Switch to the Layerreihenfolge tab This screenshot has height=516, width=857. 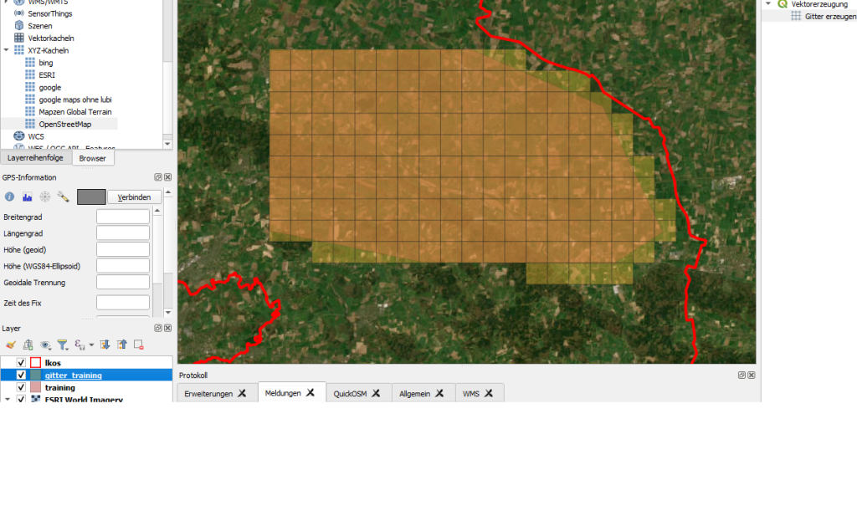[x=36, y=158]
